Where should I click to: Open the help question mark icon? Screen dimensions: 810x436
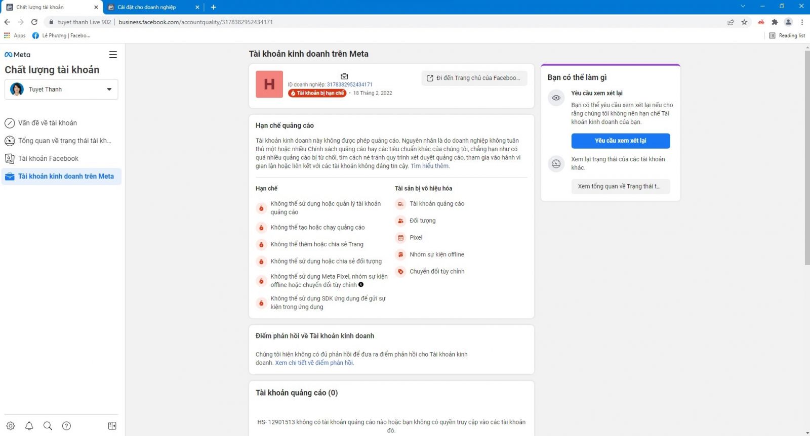coord(66,426)
